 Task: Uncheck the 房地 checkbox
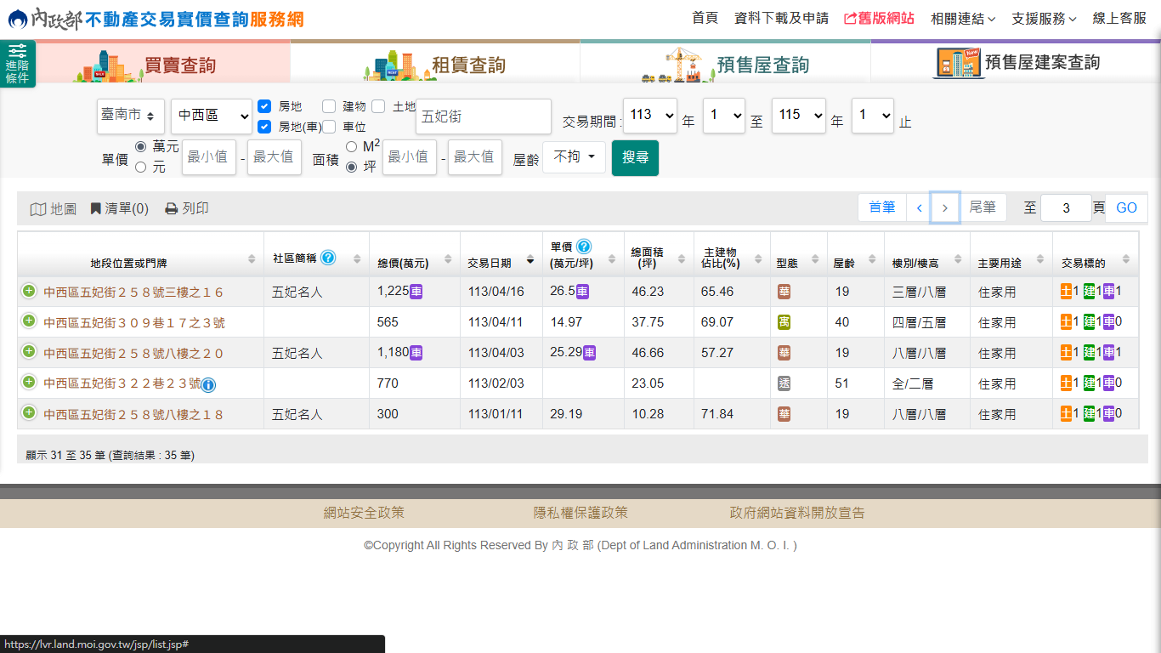coord(264,106)
